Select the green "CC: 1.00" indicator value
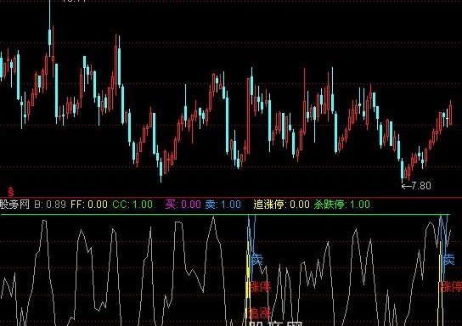462x326 pixels. coord(132,205)
